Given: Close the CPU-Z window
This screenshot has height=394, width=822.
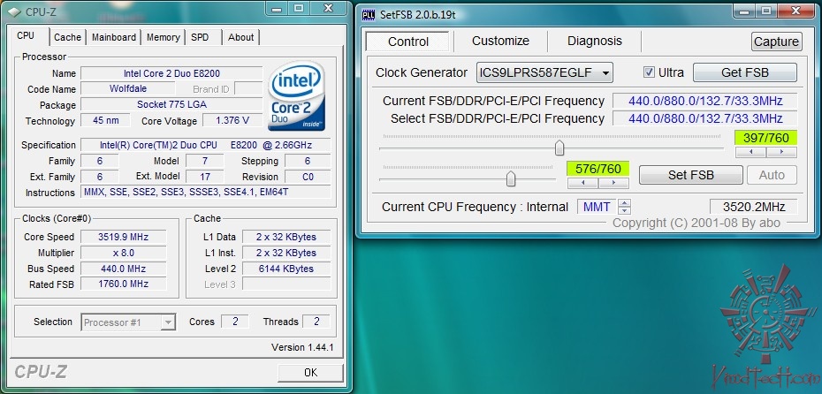Looking at the screenshot, I should [329, 8].
